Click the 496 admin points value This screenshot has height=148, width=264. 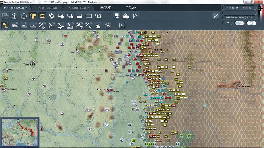tap(227, 23)
